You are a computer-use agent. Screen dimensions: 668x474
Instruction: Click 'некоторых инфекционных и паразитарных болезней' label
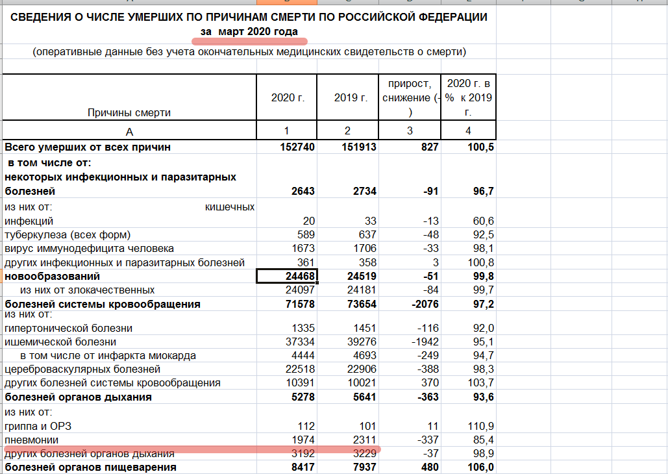[x=121, y=184]
